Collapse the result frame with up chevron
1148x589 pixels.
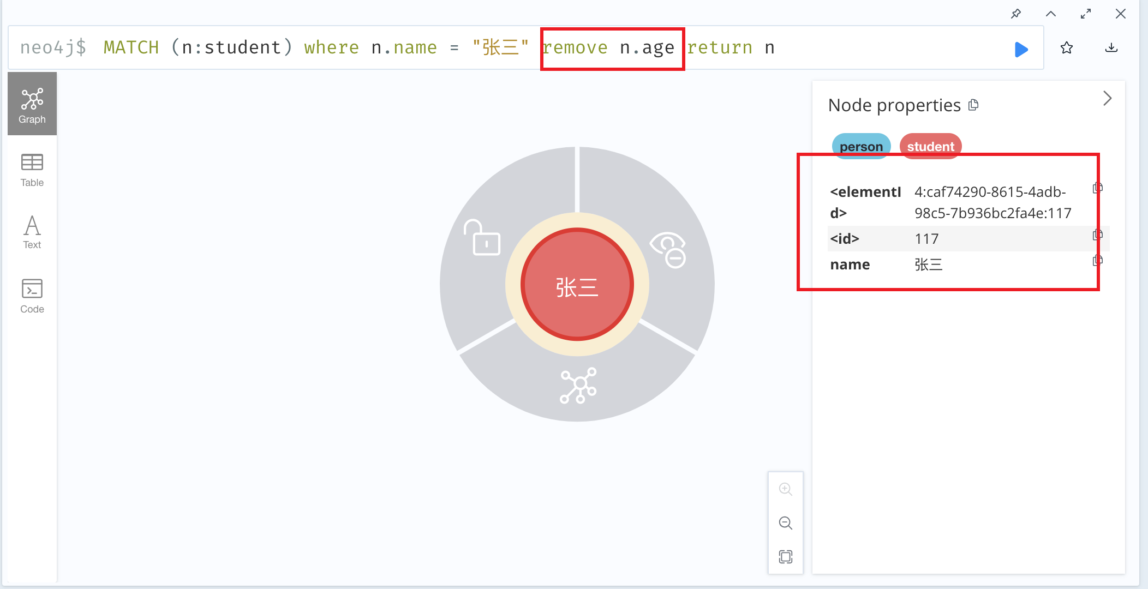(x=1051, y=14)
